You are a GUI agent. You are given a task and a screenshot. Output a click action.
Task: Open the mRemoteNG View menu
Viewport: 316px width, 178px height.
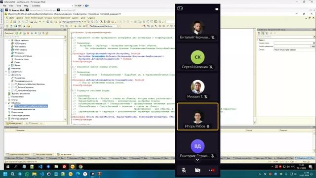pyautogui.click(x=11, y=5)
